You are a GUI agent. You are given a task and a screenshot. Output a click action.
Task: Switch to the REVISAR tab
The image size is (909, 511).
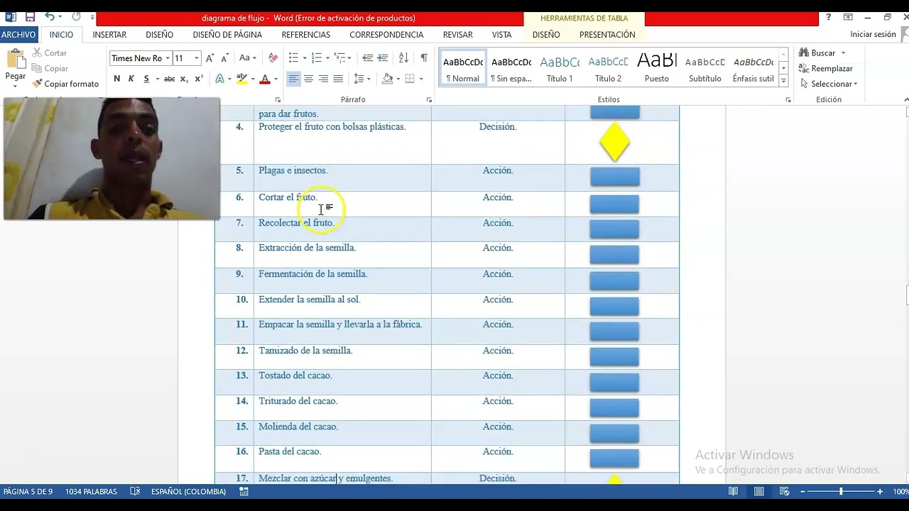[x=457, y=35]
